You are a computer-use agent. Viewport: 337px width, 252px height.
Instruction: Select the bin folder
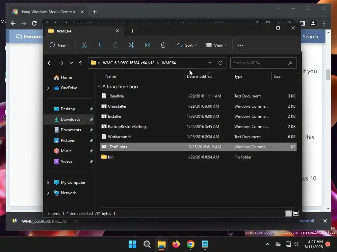(198, 157)
